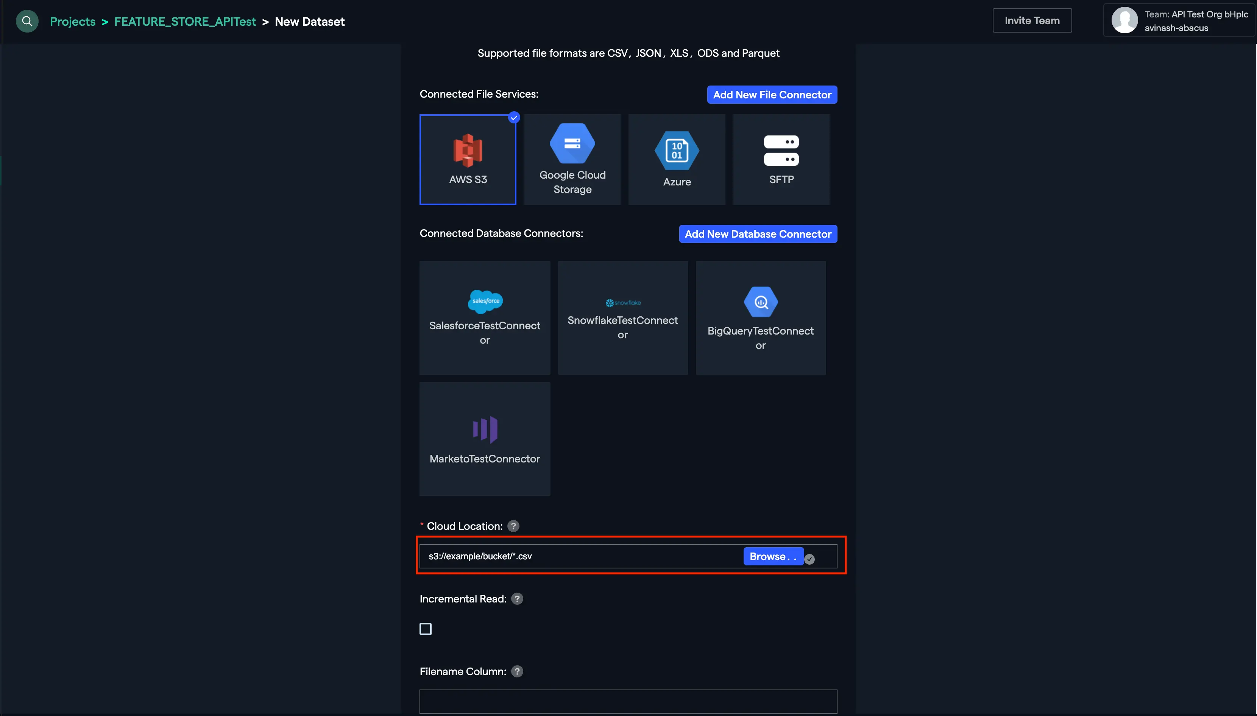Pick the MarketoTestConnector tile
This screenshot has width=1257, height=716.
coord(485,439)
